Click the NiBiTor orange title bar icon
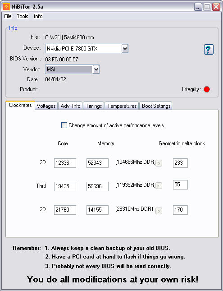The height and width of the screenshot is (291, 223). click(x=6, y=7)
